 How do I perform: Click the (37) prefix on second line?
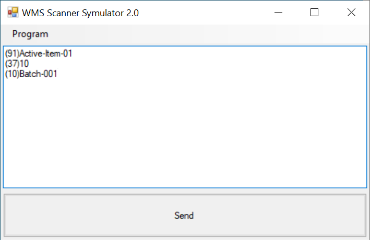(11, 64)
